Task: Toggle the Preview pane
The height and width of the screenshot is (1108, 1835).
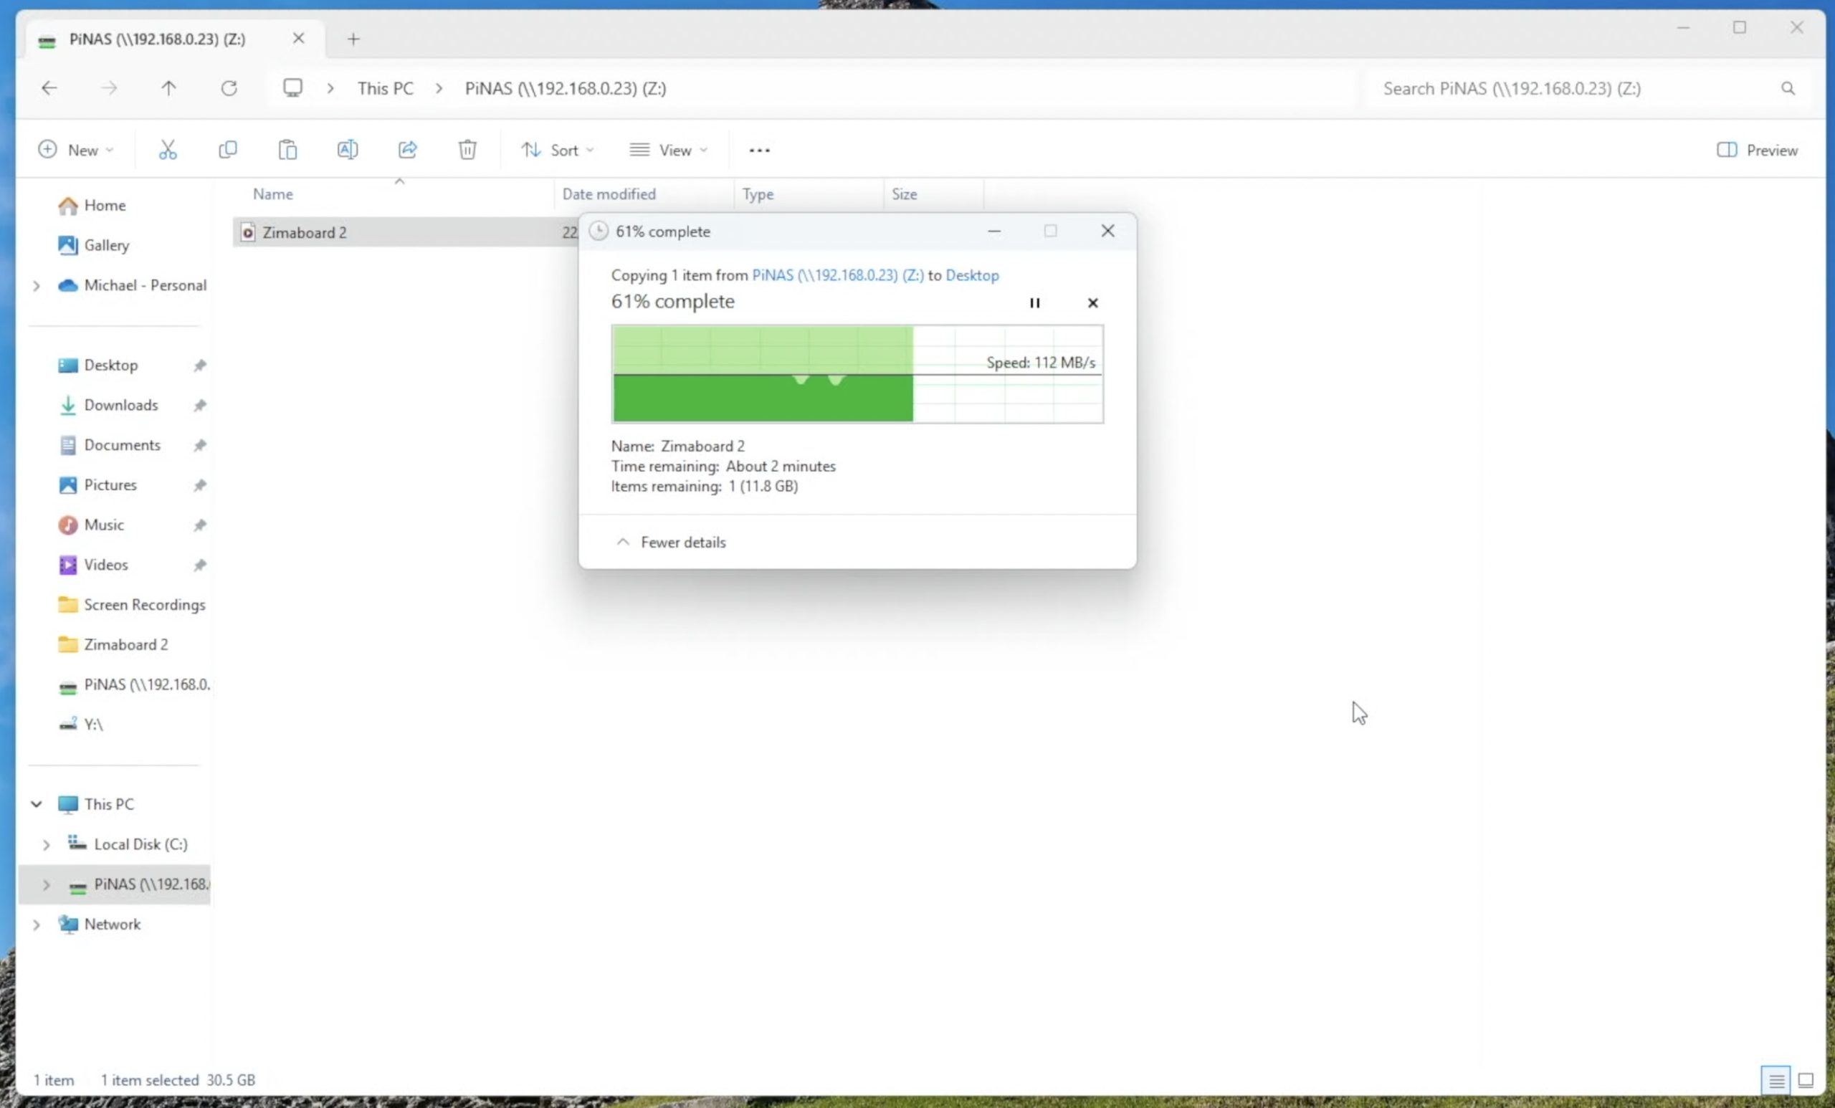Action: [1757, 151]
